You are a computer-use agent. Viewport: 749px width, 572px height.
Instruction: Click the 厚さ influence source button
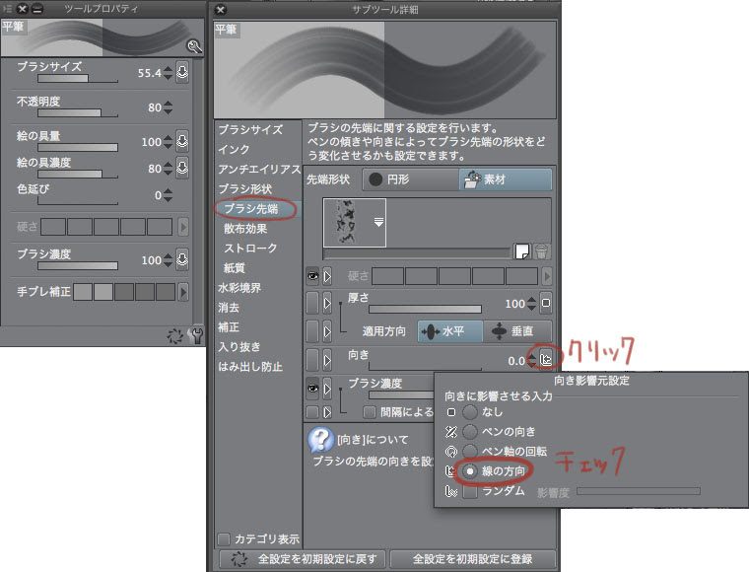pyautogui.click(x=546, y=304)
